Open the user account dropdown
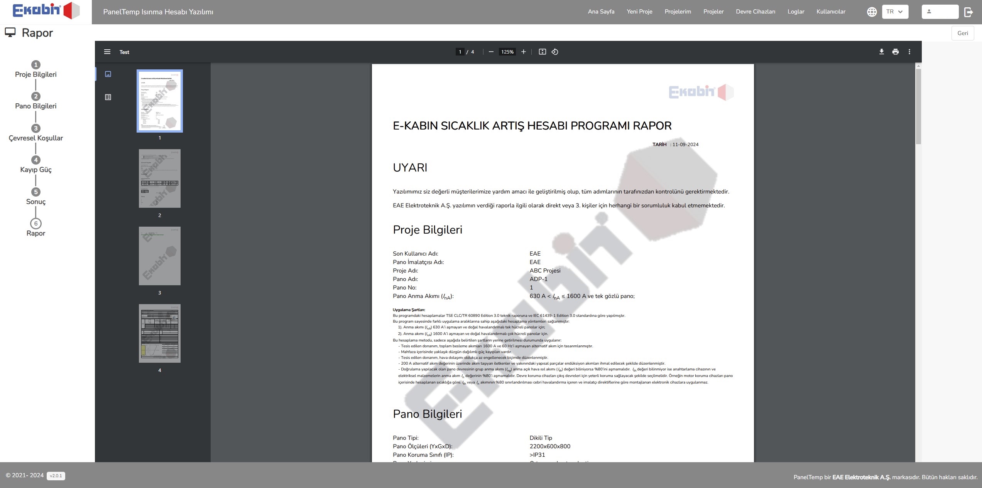This screenshot has height=488, width=982. pyautogui.click(x=940, y=12)
